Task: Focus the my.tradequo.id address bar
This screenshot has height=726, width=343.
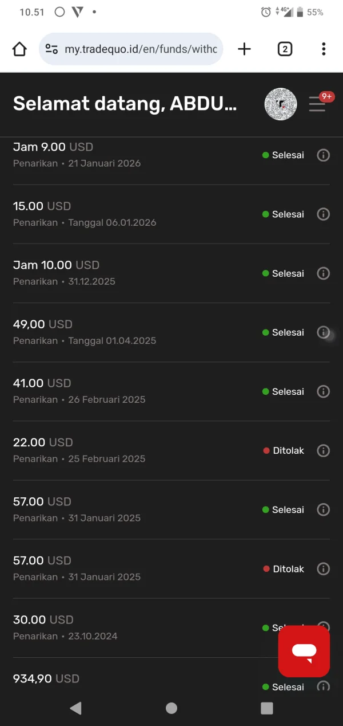Action: [140, 49]
